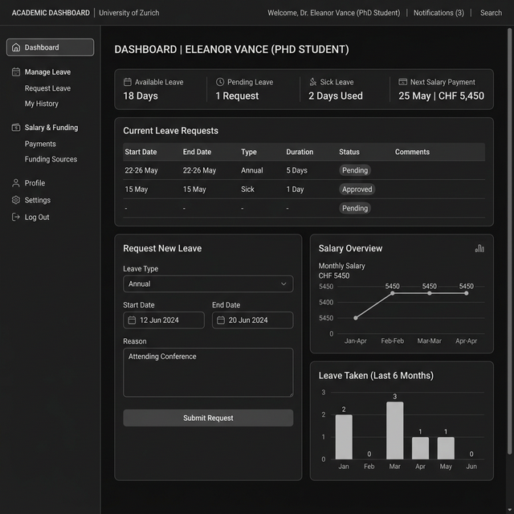The height and width of the screenshot is (514, 514).
Task: Click the Reason text area
Action: pos(208,373)
